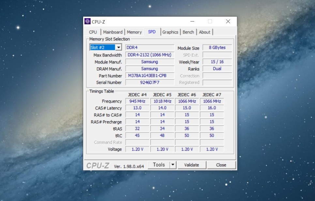Click the Validate button
The height and width of the screenshot is (201, 315).
[192, 165]
